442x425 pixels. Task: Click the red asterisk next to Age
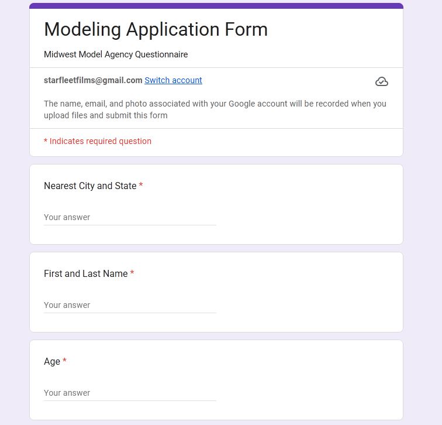point(64,361)
